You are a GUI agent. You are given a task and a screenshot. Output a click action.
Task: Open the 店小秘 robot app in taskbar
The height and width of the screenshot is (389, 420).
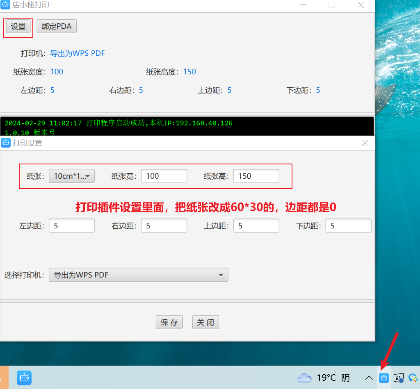coord(24,378)
